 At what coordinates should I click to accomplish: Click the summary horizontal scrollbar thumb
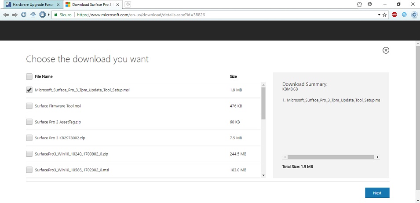coord(331,157)
